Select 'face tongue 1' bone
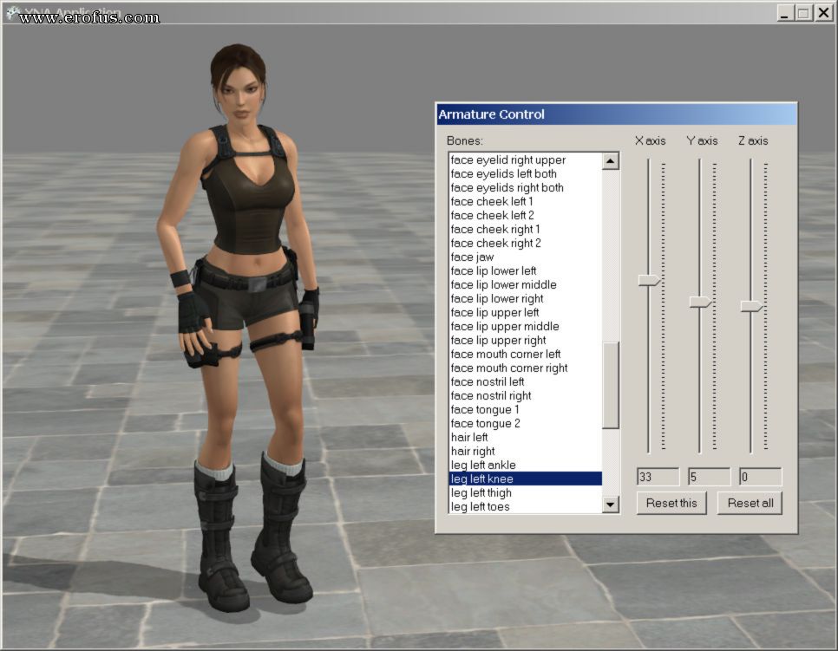The height and width of the screenshot is (651, 838). [x=526, y=410]
